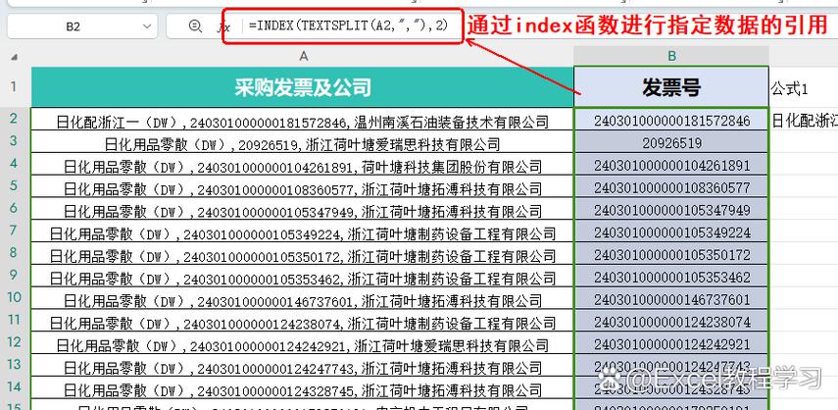Click column A cell with 240301000000124247743
838x410 pixels.
point(303,366)
